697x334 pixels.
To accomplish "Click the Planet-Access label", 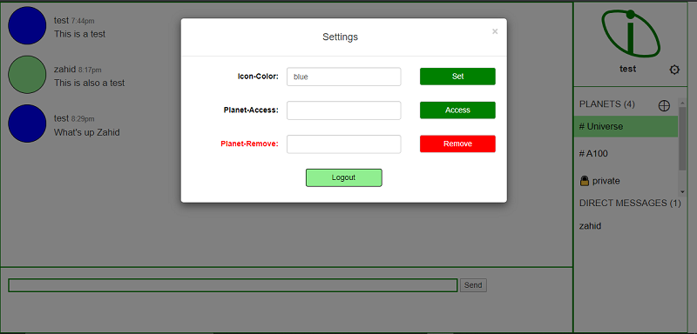I will click(x=251, y=110).
